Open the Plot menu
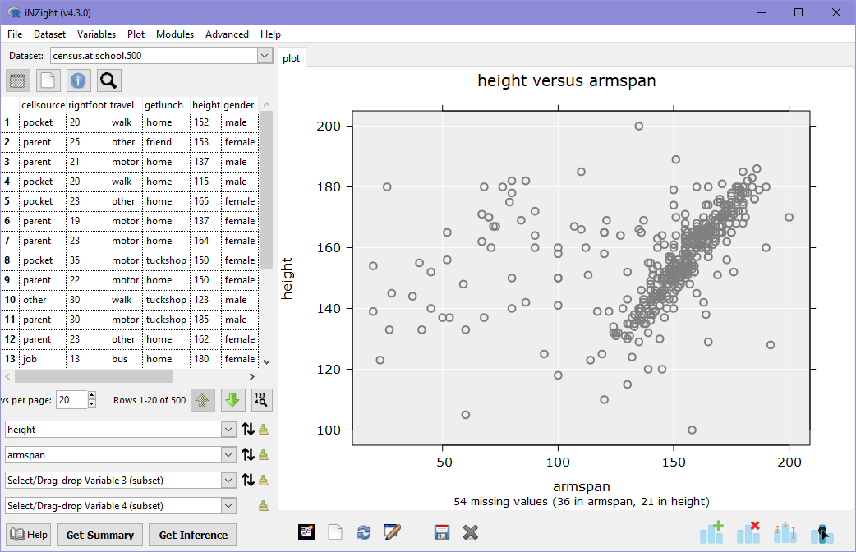This screenshot has width=856, height=552. click(135, 34)
